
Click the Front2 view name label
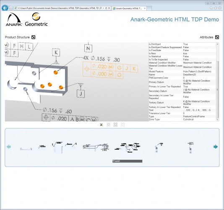(x=127, y=161)
